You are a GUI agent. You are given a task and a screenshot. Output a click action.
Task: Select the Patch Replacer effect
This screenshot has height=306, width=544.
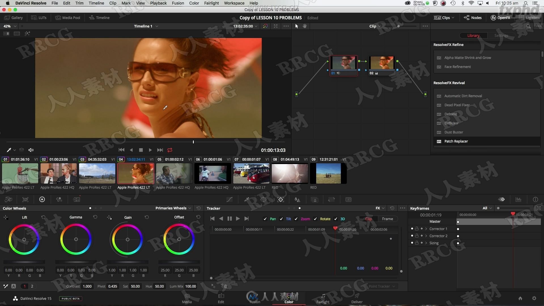click(x=456, y=141)
